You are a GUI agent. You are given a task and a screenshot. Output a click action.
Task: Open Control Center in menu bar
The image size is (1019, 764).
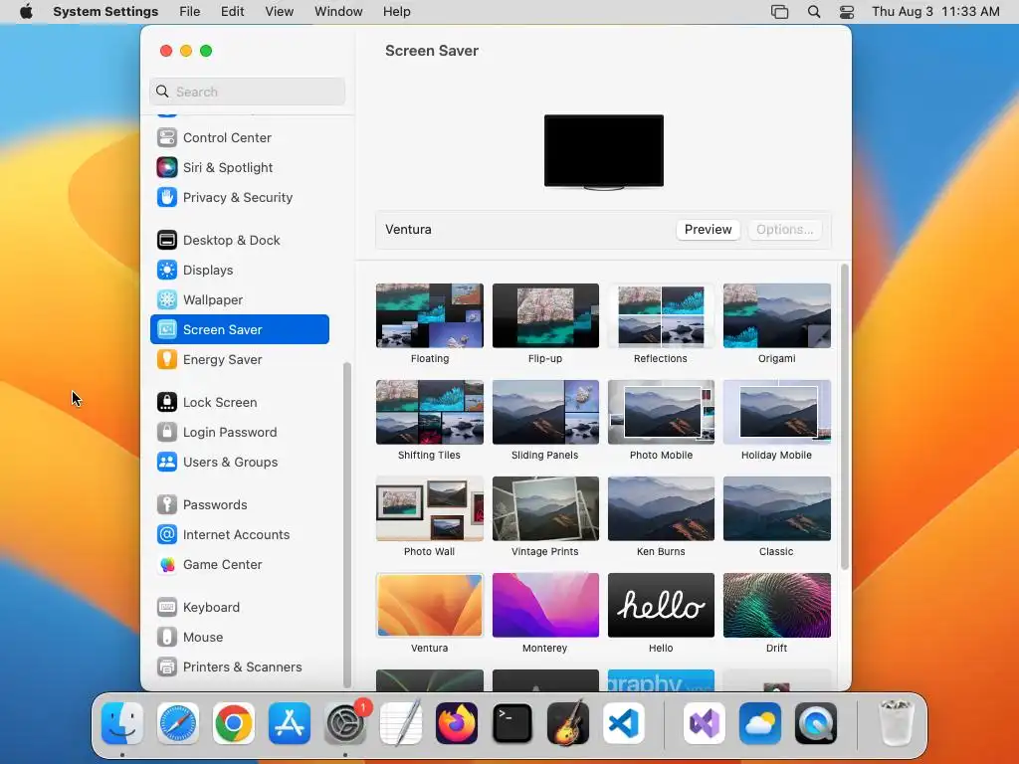pos(847,12)
